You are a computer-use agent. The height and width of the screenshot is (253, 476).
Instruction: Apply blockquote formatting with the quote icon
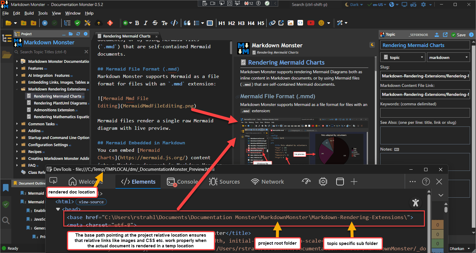187,23
